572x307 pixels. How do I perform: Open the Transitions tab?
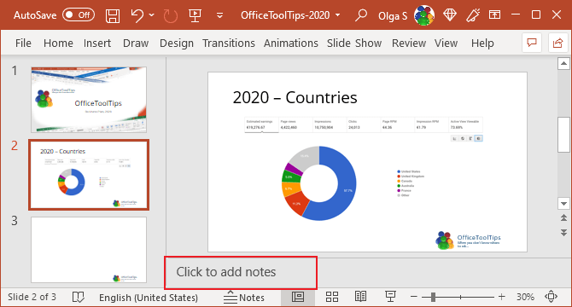(x=229, y=43)
